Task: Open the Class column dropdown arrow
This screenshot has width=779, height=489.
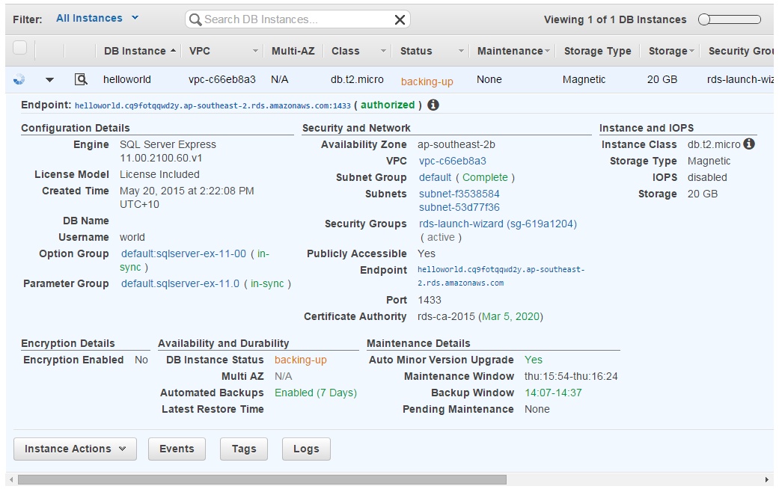Action: [x=383, y=51]
